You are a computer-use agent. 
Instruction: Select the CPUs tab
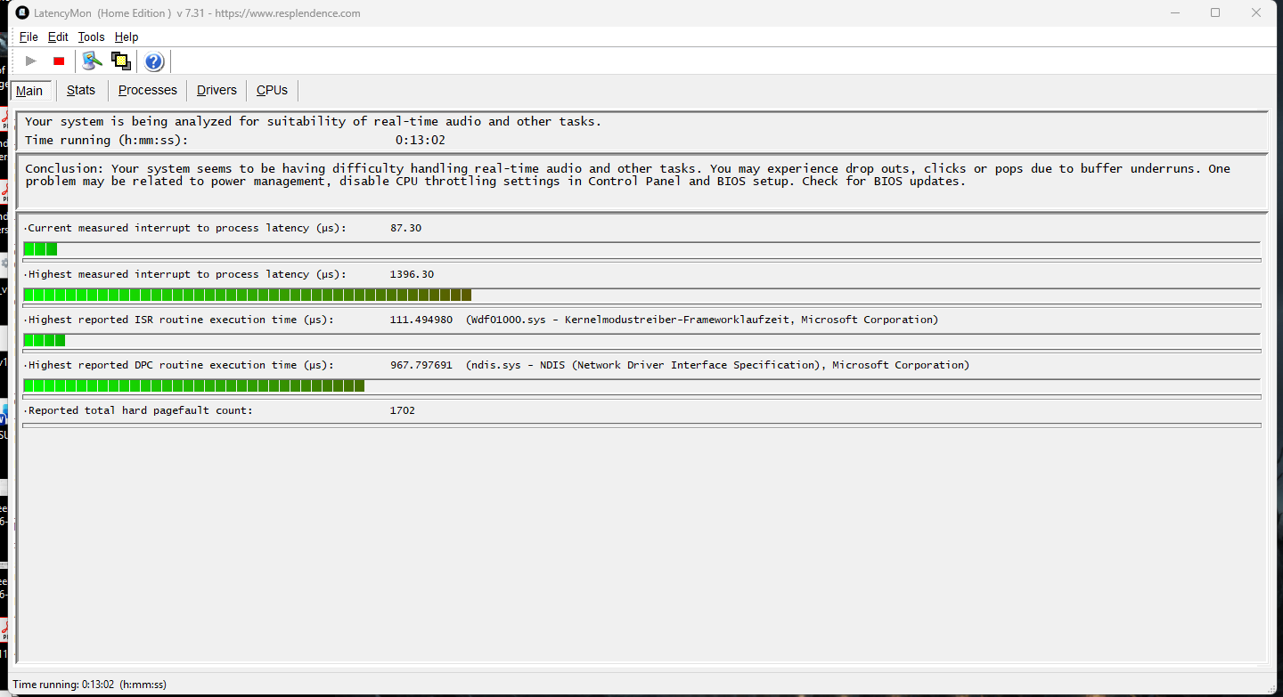point(272,90)
